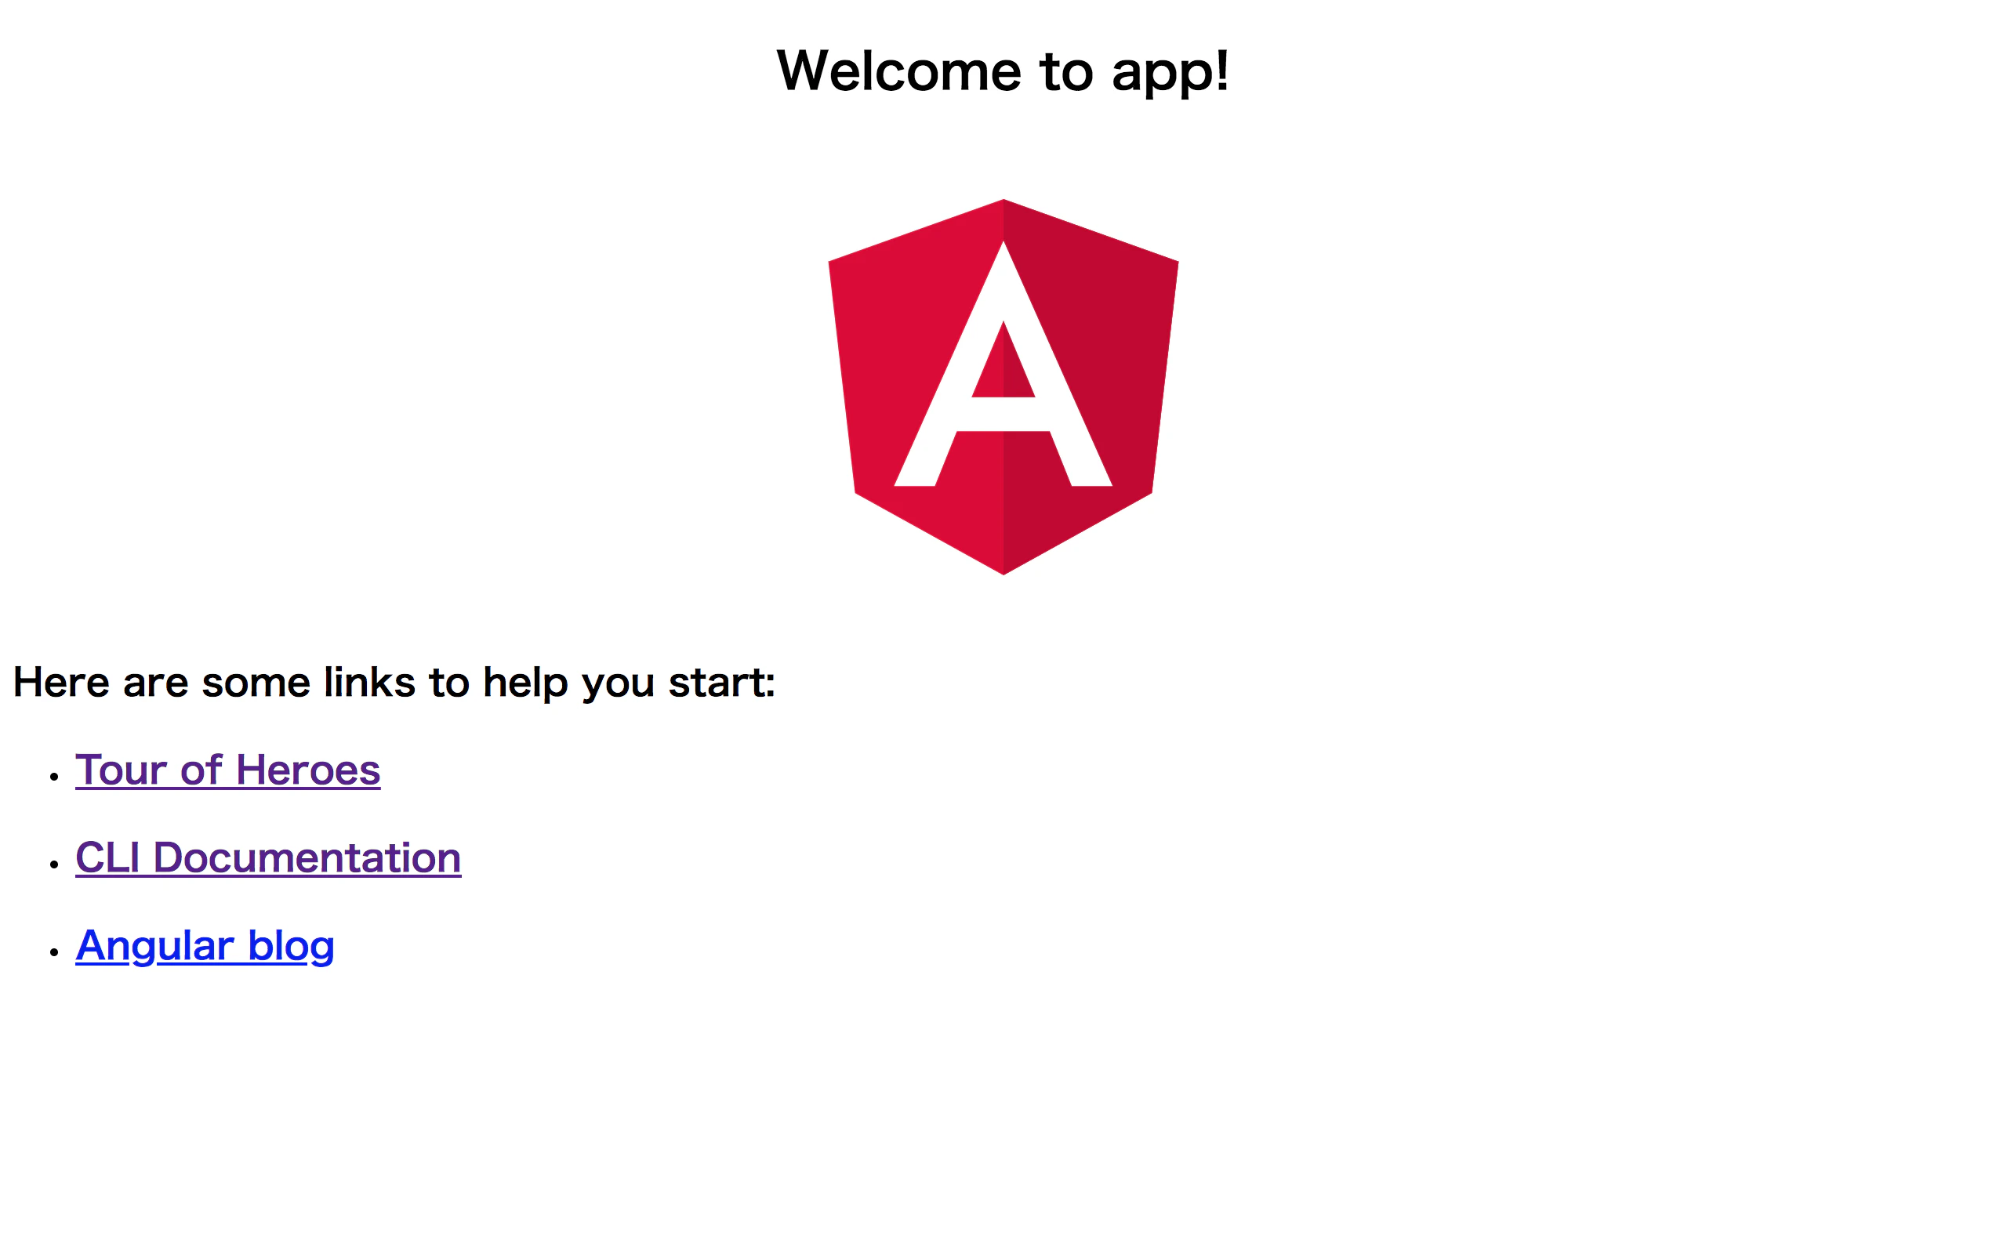Screen dimensions: 2007x1254
Task: Visit the Angular blog link
Action: click(205, 946)
